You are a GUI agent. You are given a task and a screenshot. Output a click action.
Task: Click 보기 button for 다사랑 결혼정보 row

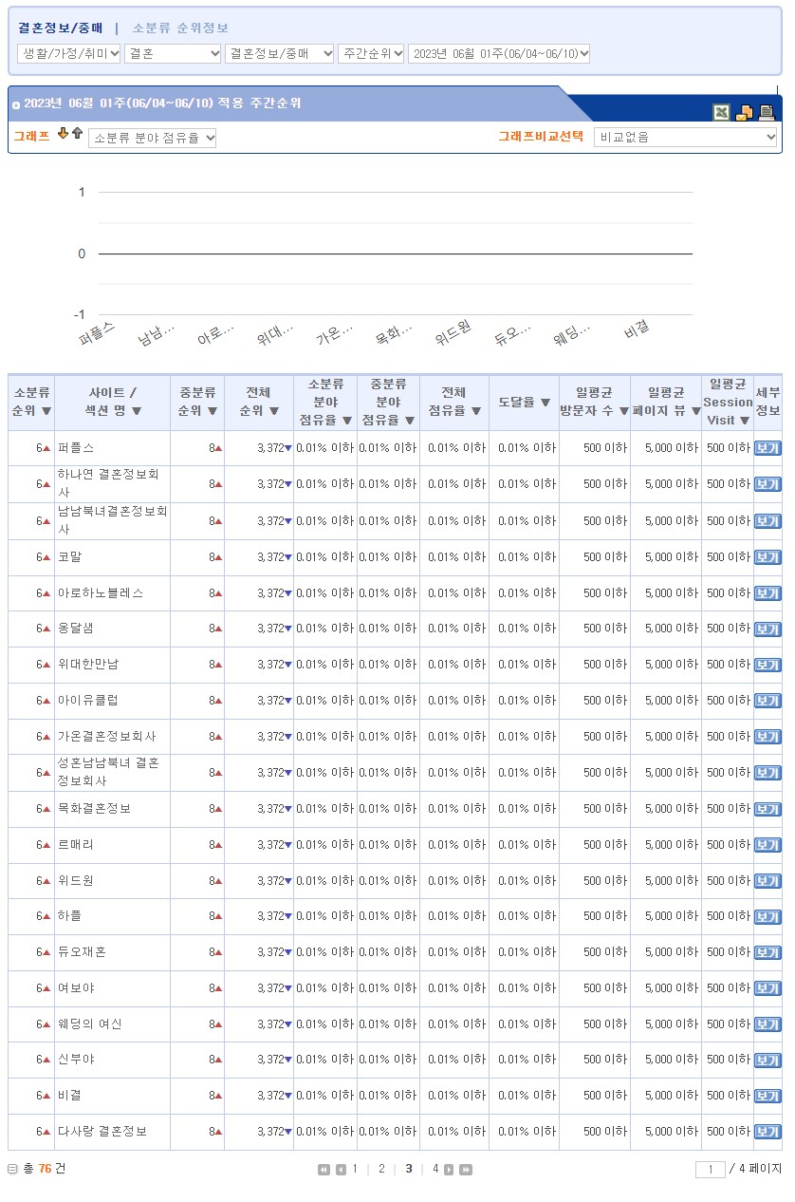[767, 1132]
